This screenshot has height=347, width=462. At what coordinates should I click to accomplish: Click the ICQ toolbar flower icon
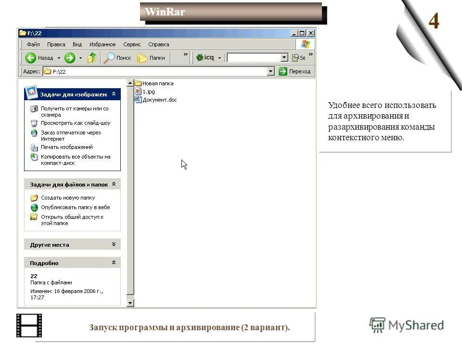(199, 57)
